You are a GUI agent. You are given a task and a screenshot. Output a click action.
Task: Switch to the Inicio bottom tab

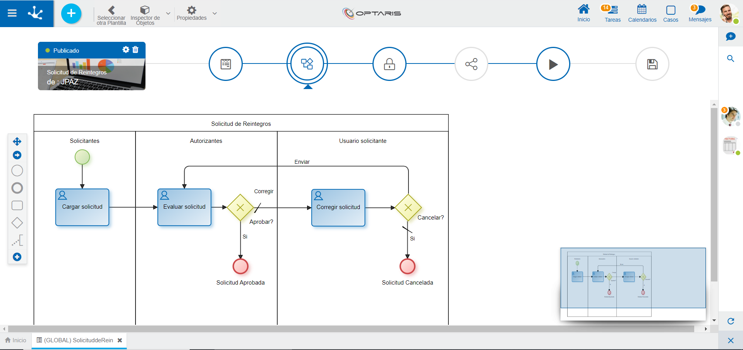[15, 340]
